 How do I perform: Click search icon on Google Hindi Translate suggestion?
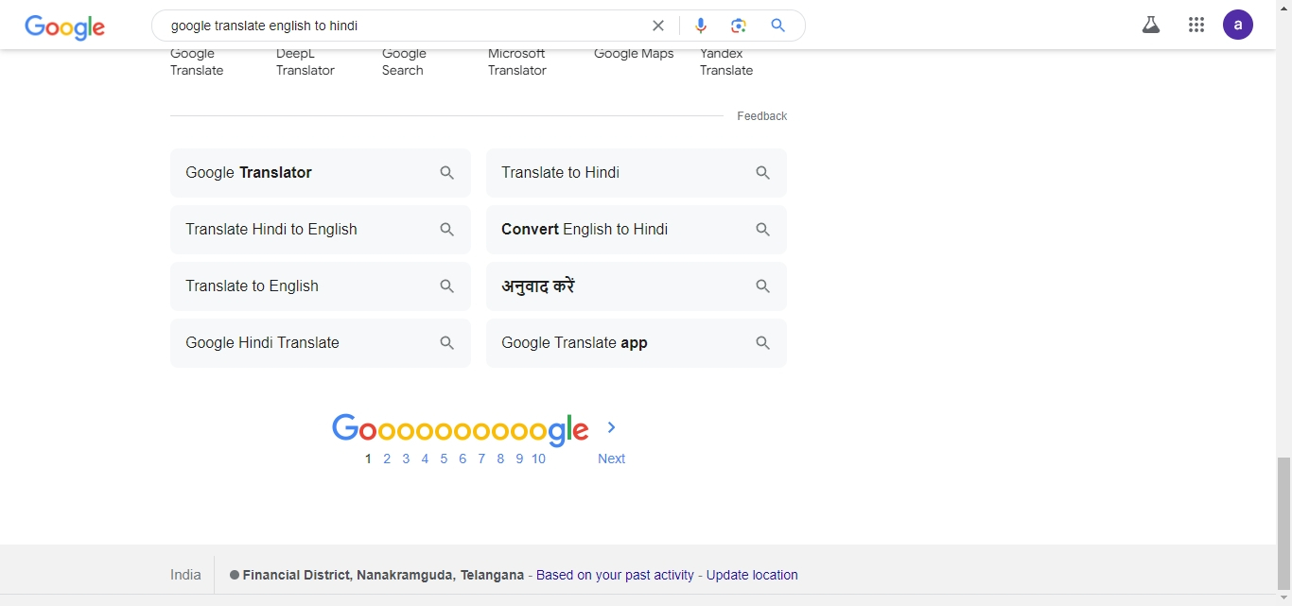447,343
